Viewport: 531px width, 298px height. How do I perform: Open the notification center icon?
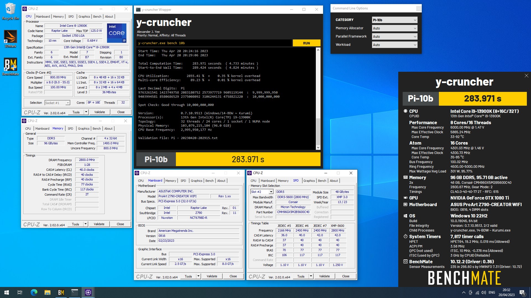[522, 292]
